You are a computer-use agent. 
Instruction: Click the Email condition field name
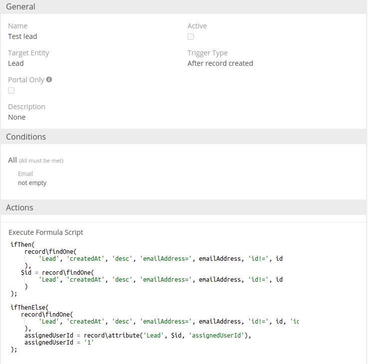tap(25, 174)
